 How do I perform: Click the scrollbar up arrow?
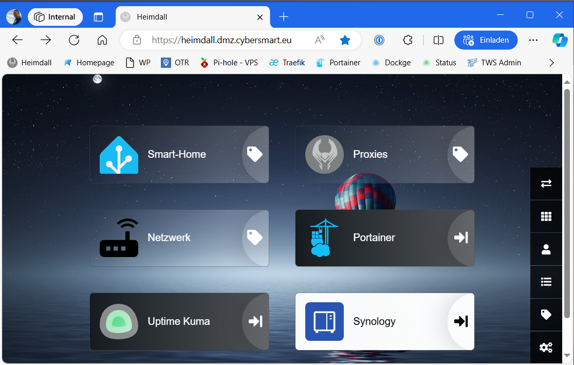click(x=567, y=82)
